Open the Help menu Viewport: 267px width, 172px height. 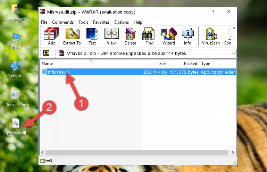[x=138, y=22]
